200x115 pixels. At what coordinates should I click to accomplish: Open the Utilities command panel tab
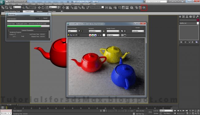(x=197, y=17)
